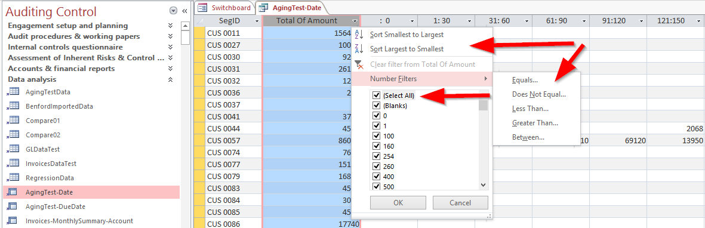Image resolution: width=705 pixels, height=228 pixels.
Task: Uncheck the 100 value checkbox
Action: pyautogui.click(x=376, y=136)
